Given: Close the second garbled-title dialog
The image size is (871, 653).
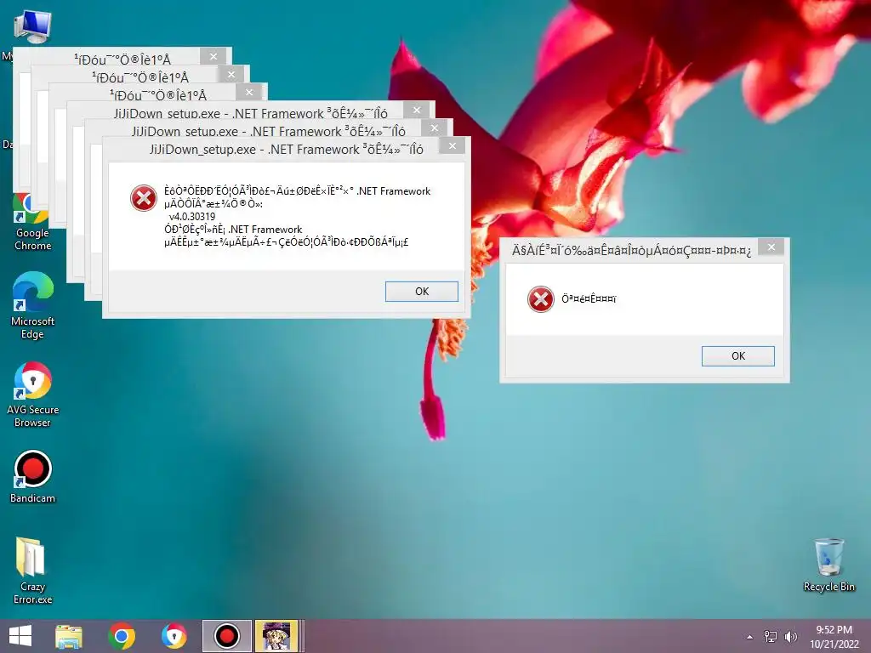Looking at the screenshot, I should click(231, 74).
